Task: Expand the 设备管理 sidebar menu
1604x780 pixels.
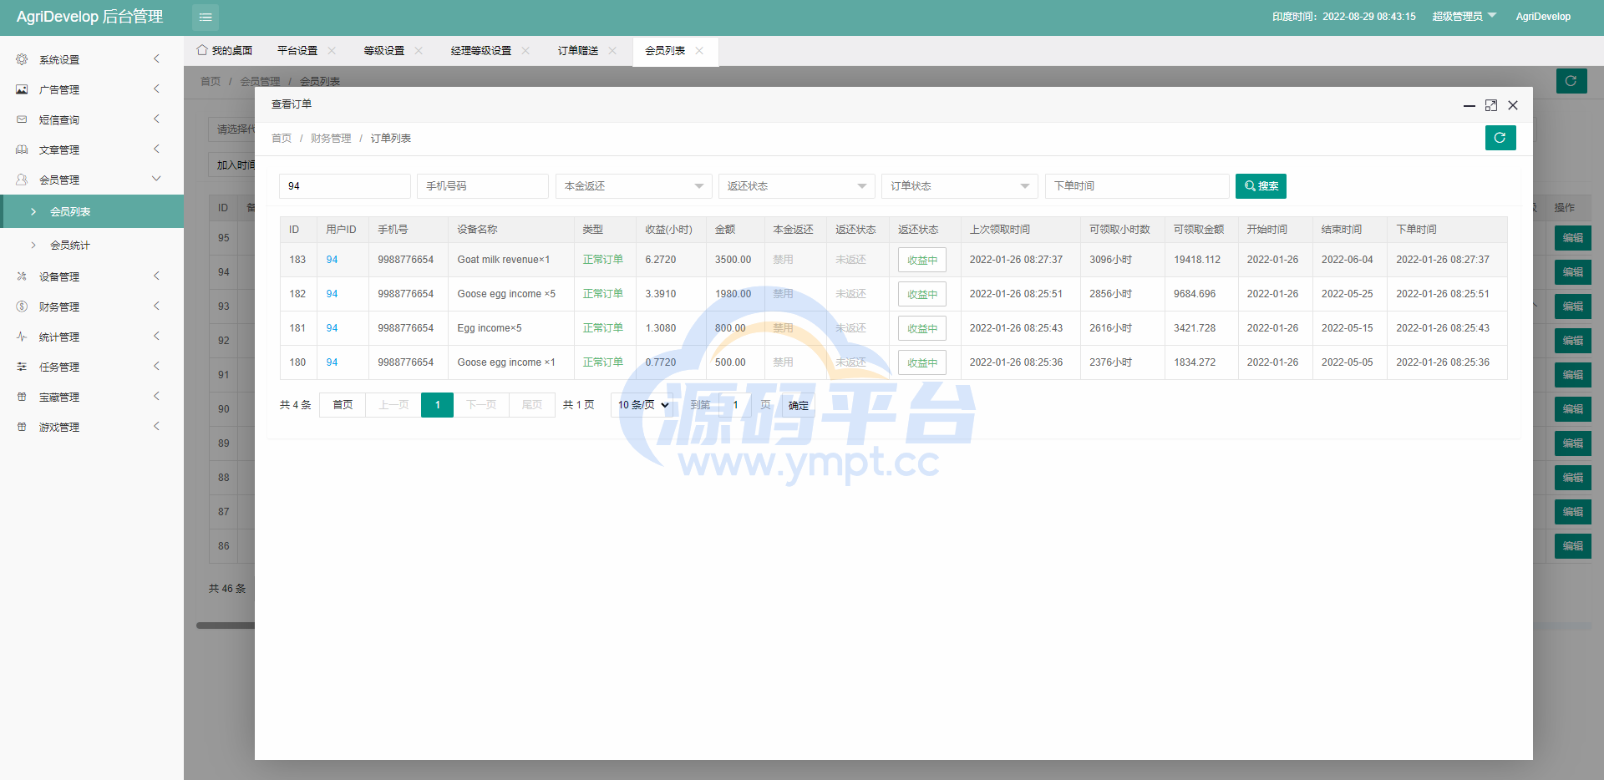Action: pyautogui.click(x=92, y=276)
